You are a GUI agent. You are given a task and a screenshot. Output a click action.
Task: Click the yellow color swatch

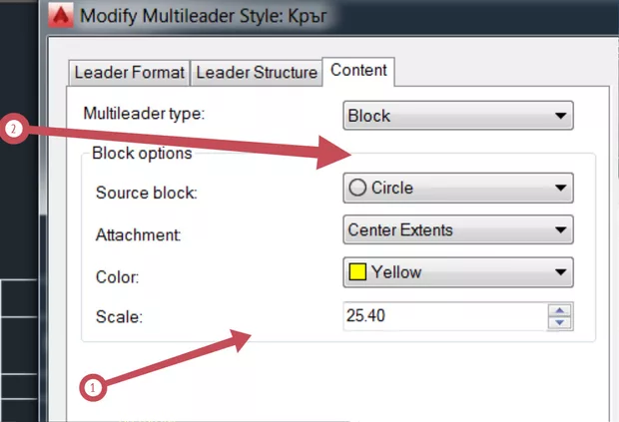coord(356,271)
